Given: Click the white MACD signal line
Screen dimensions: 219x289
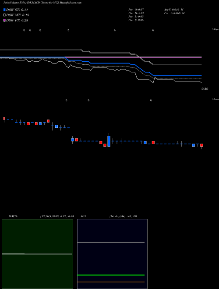Looking at the screenshot, I should [x=37, y=254].
